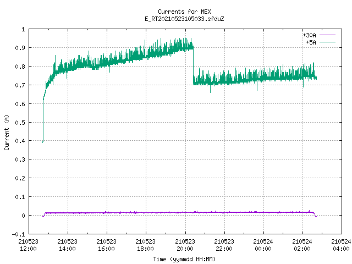Screen dimensions: 352x264
Task: Click y-axis tick label 1
Action: click(23, 29)
